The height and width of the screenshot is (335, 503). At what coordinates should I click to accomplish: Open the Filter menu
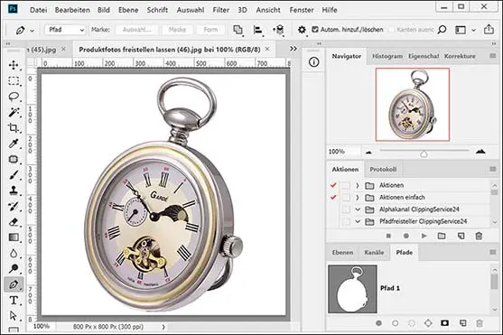click(x=220, y=10)
